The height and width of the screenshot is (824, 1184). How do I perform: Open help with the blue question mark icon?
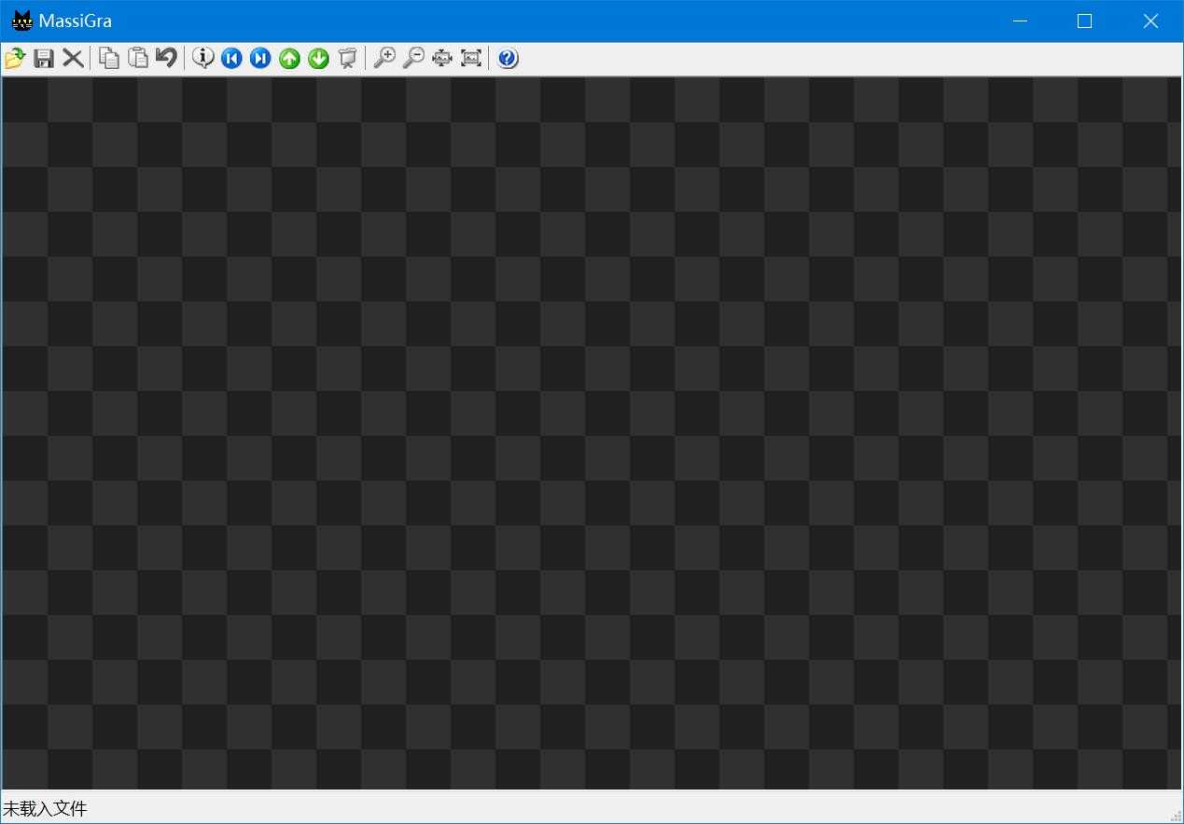pyautogui.click(x=507, y=59)
